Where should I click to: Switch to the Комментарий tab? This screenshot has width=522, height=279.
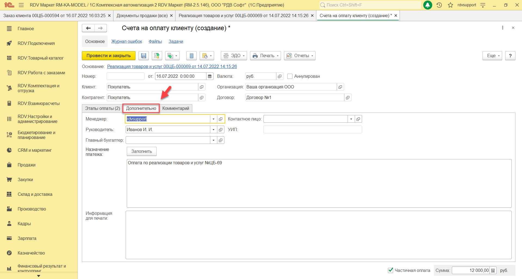(176, 108)
